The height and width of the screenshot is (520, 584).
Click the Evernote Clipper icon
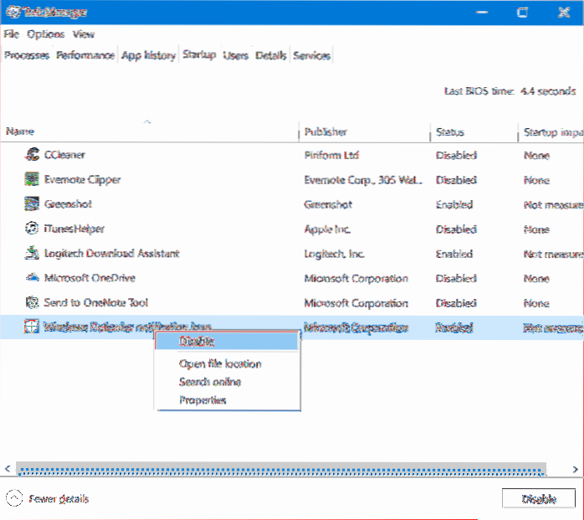click(x=32, y=179)
